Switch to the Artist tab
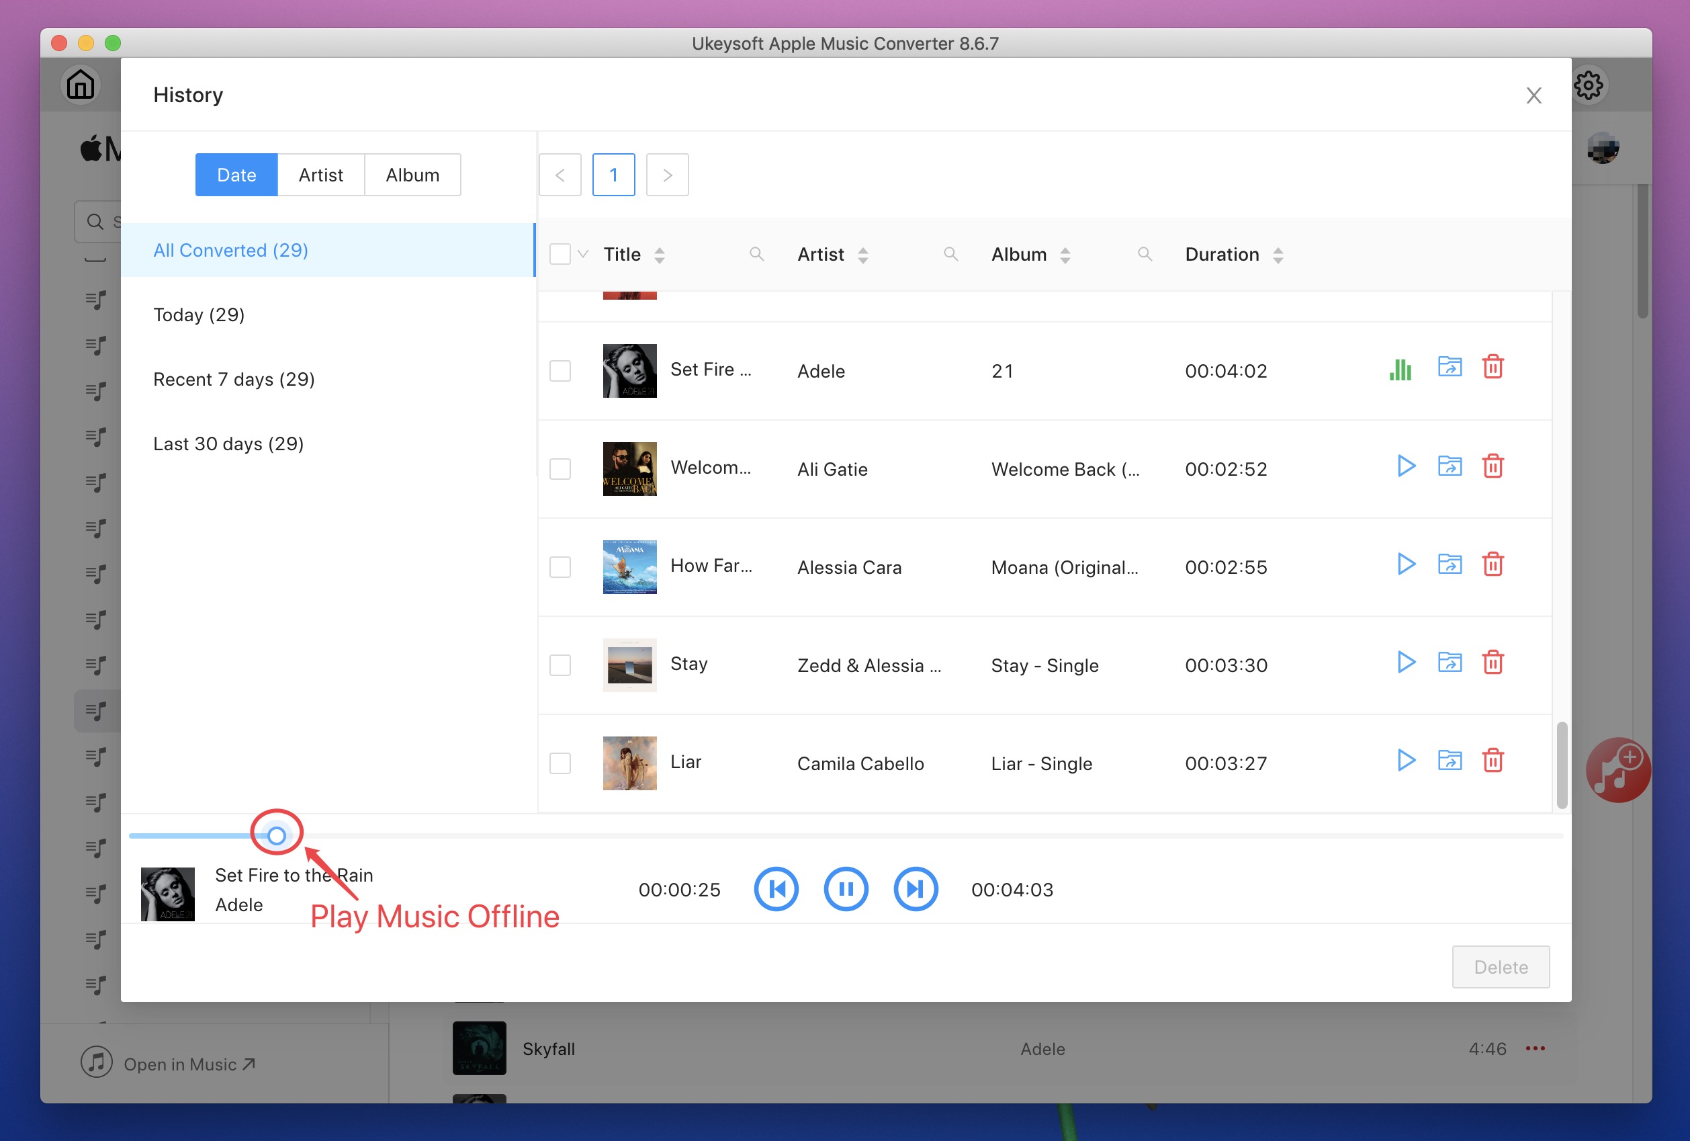This screenshot has width=1690, height=1141. click(x=320, y=175)
